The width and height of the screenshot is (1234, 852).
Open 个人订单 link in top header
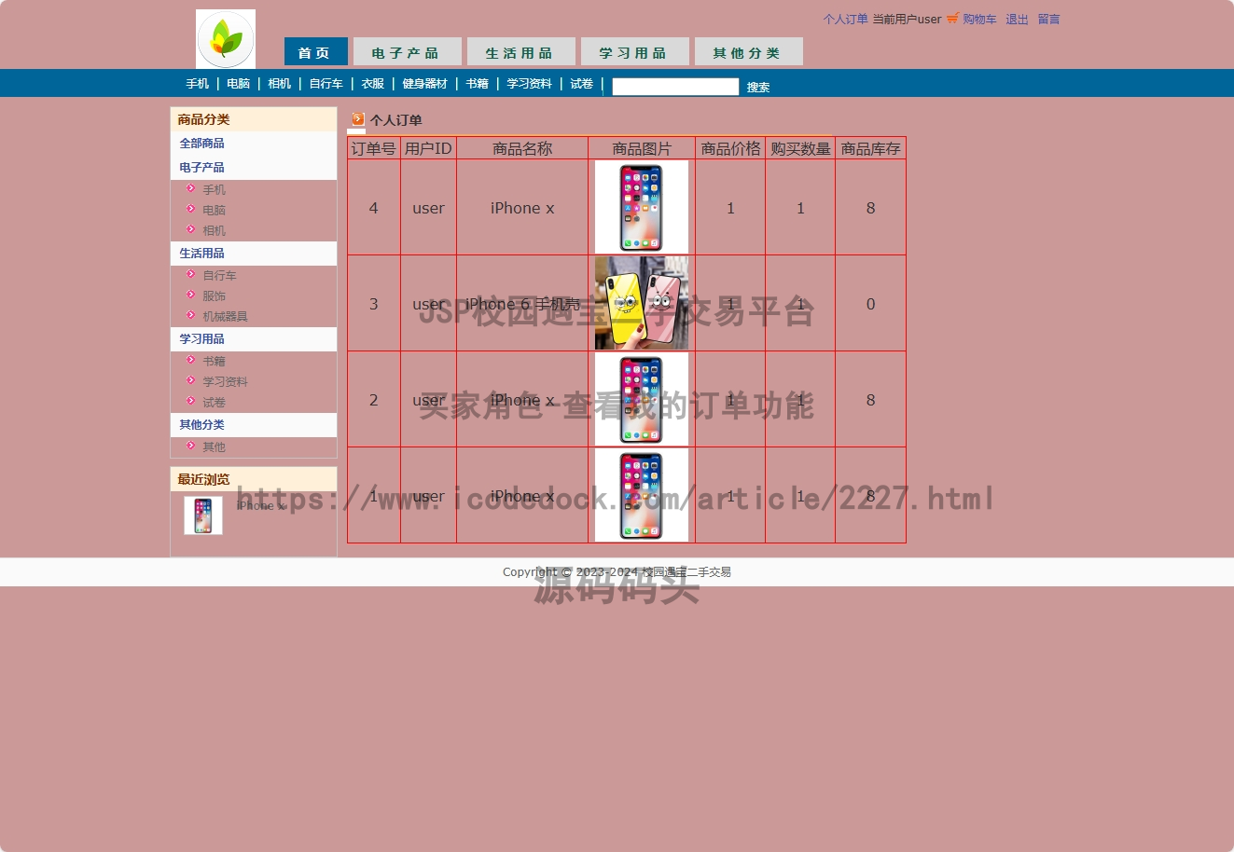click(845, 20)
